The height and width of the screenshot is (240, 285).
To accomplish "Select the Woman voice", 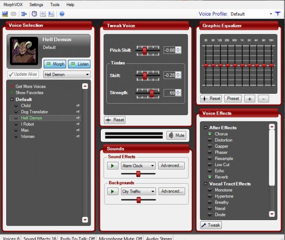I will [28, 136].
